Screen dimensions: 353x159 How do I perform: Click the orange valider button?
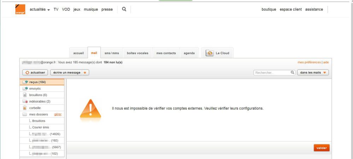point(322,148)
